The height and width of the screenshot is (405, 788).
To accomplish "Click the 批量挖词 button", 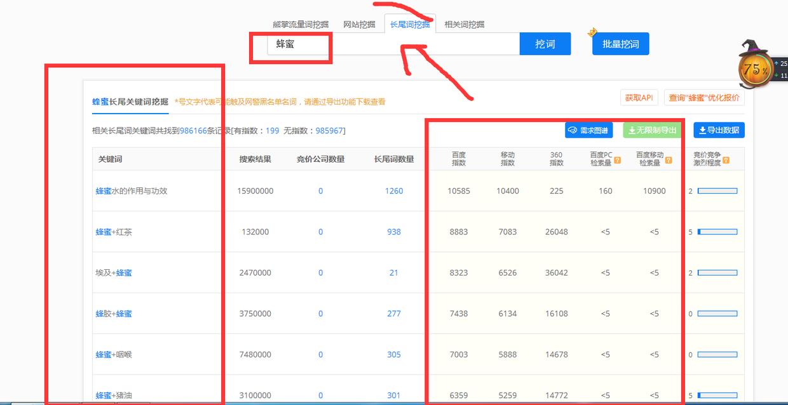I will tap(620, 44).
